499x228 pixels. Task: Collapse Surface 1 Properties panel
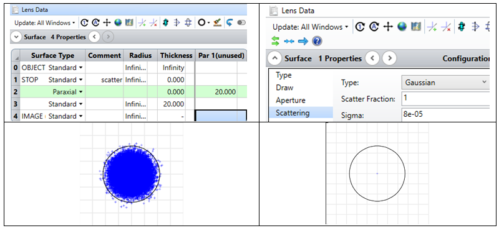tap(275, 58)
